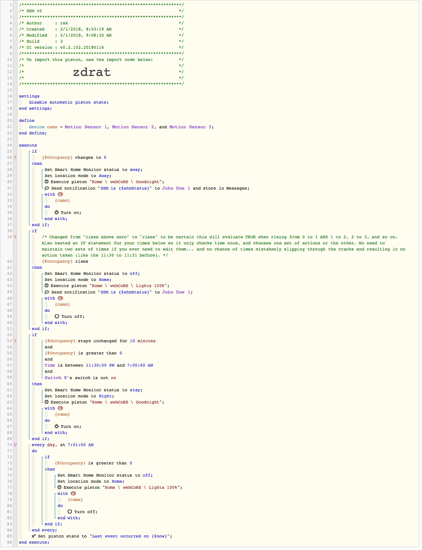Viewport: 422px width, 550px height.
Task: Click "Set location mode to Home;" on line 76
Action: [x=91, y=482]
